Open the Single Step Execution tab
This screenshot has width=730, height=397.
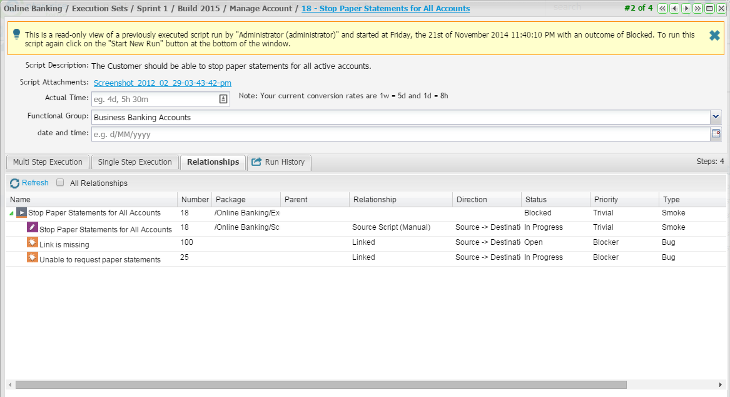(135, 162)
